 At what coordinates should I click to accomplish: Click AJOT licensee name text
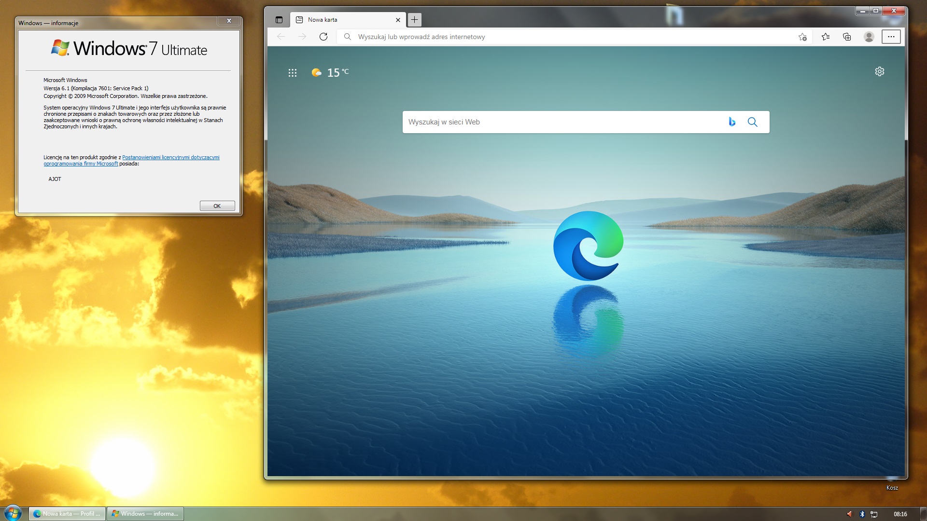[x=55, y=179]
